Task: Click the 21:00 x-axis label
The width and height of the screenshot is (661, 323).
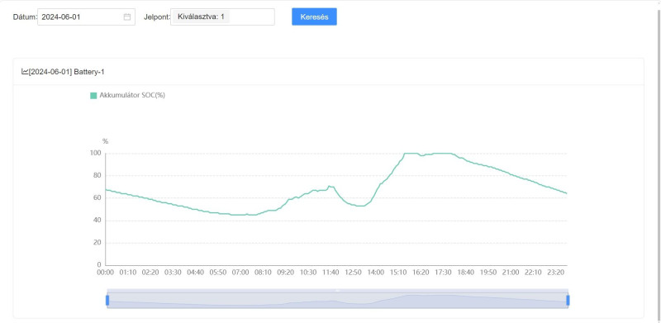Action: tap(511, 273)
